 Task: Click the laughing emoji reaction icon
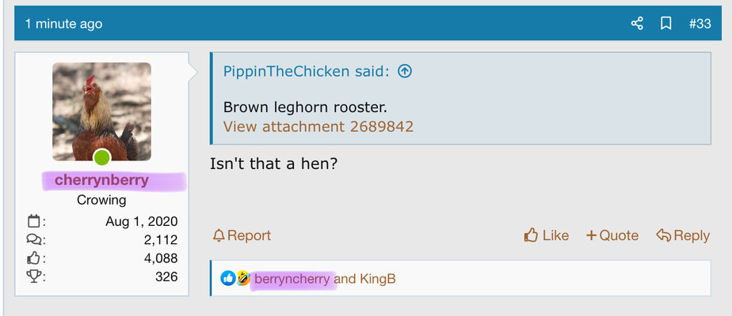[242, 278]
